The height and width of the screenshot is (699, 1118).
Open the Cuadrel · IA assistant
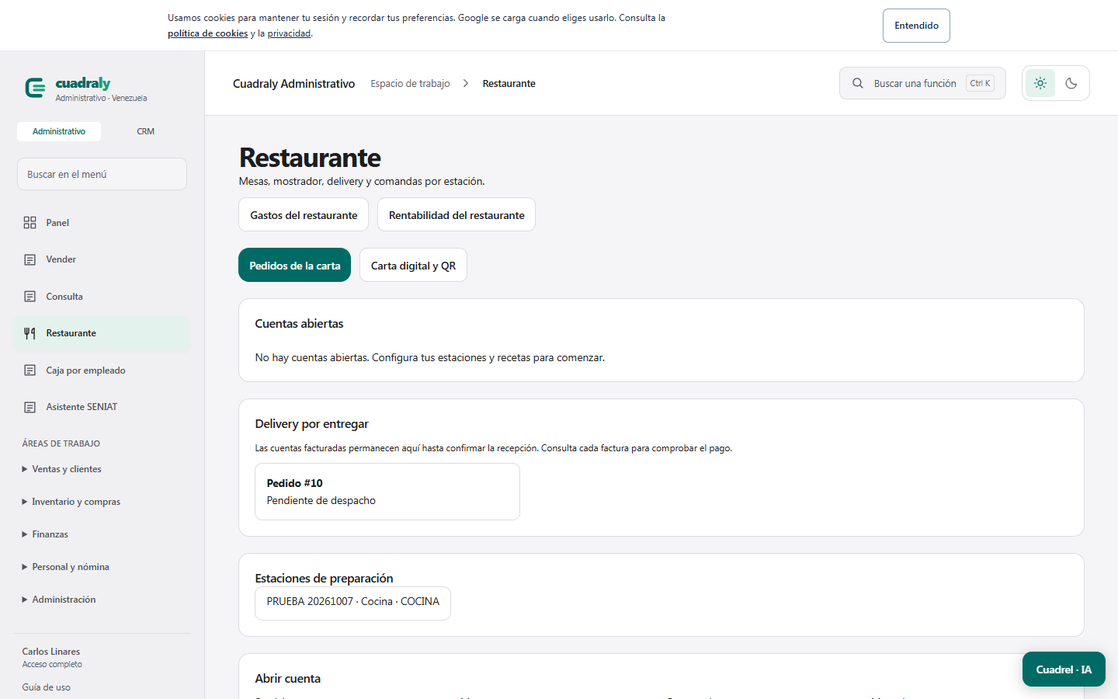pyautogui.click(x=1064, y=669)
